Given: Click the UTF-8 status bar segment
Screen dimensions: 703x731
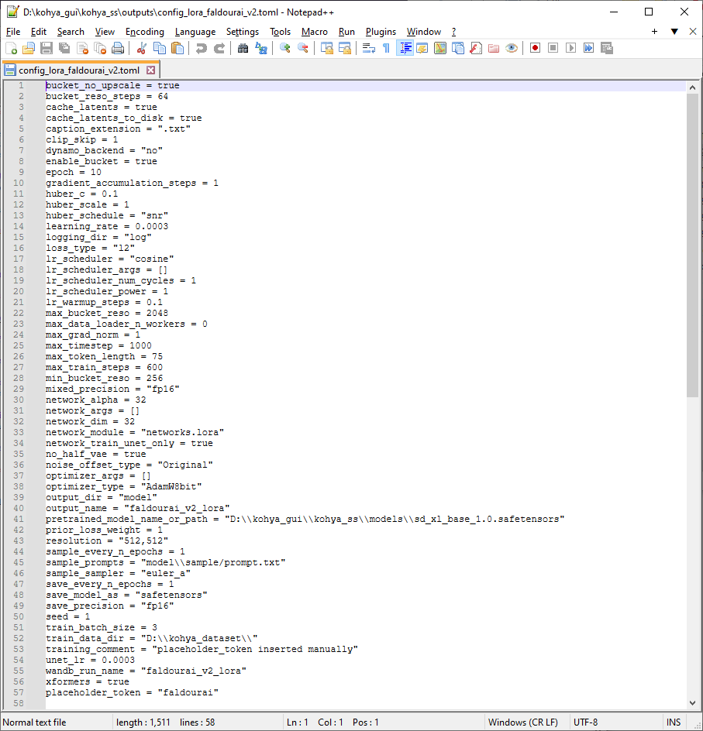Looking at the screenshot, I should pos(587,721).
